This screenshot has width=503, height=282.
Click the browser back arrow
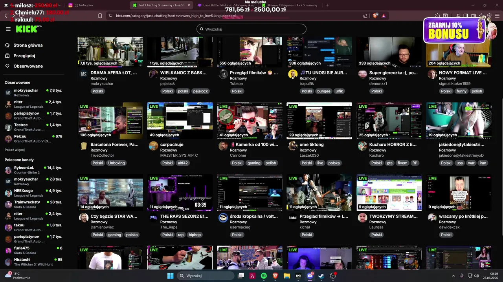pyautogui.click(x=6, y=16)
